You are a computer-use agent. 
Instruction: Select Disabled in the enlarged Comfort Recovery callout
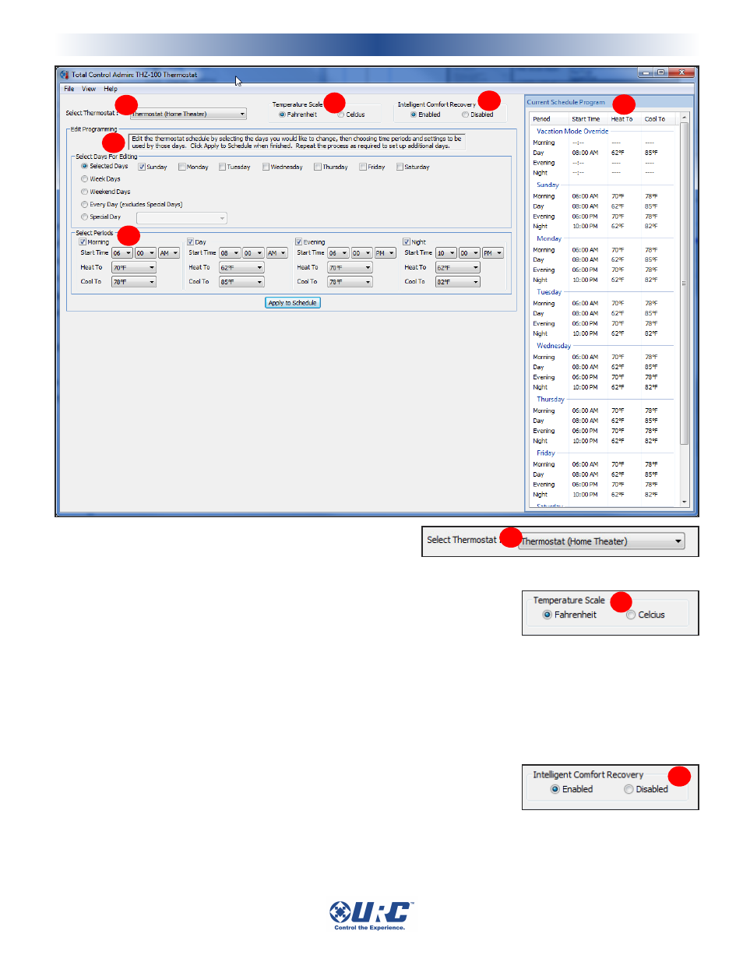629,789
